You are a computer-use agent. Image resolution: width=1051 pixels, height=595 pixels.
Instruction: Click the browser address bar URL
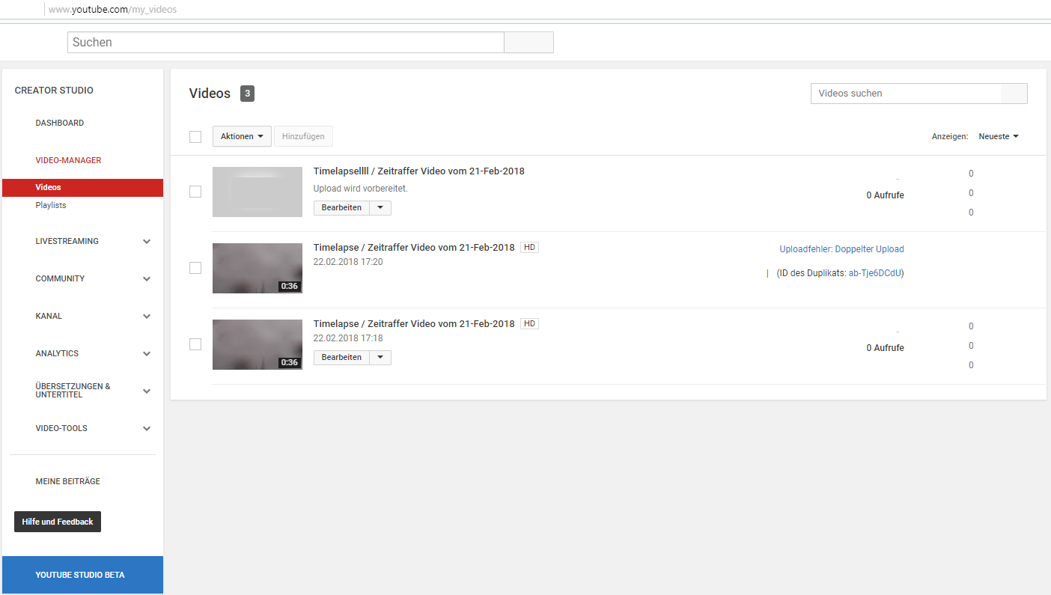113,10
